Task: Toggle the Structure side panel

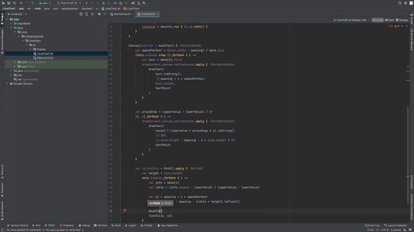Action: [x=2, y=171]
